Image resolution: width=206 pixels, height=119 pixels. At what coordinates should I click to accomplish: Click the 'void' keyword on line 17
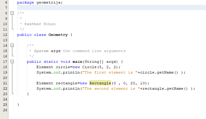[x=65, y=62]
